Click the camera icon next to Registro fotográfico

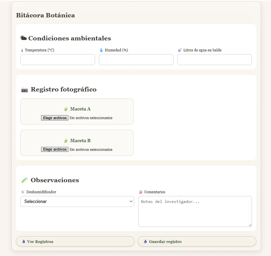tap(25, 90)
